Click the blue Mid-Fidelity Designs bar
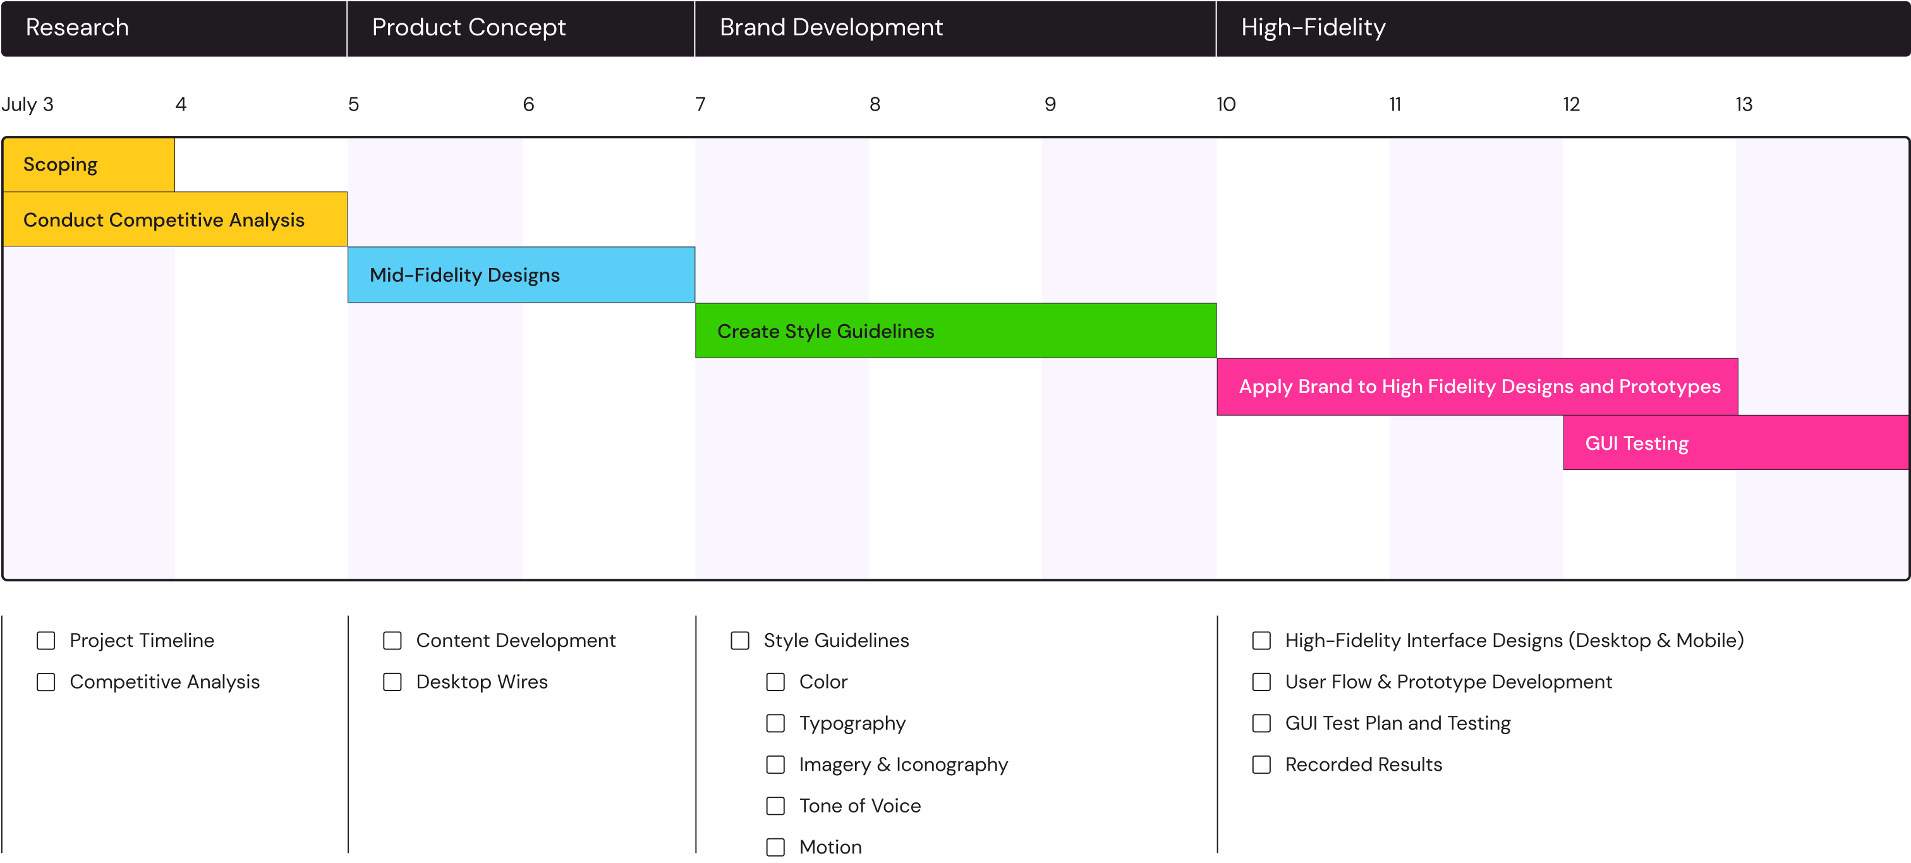This screenshot has height=863, width=1911. [x=521, y=275]
